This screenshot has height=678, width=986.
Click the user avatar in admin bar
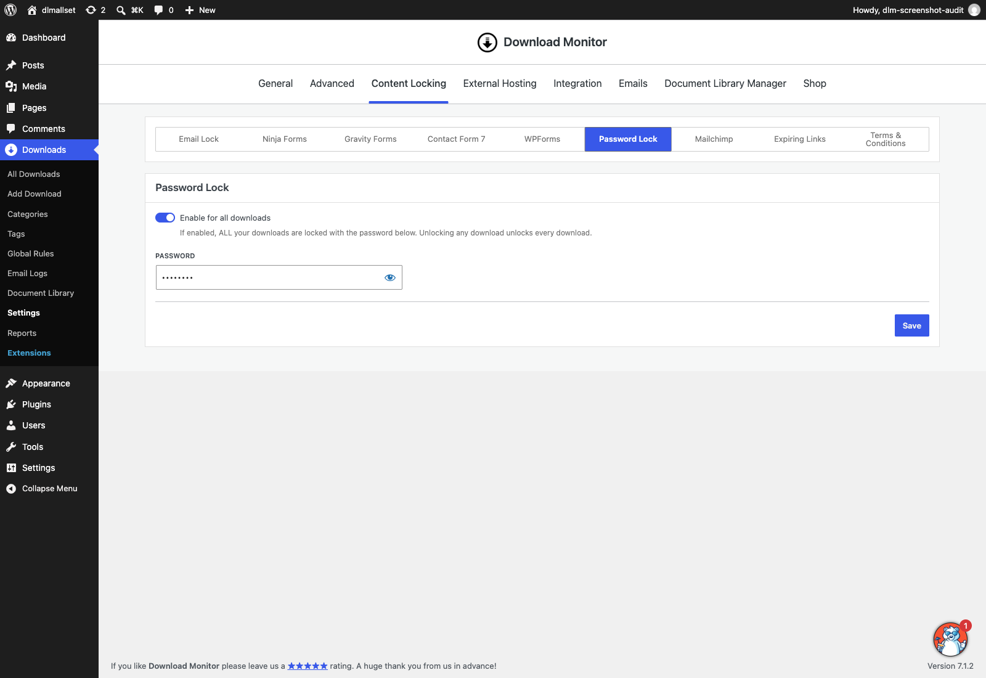tap(974, 10)
